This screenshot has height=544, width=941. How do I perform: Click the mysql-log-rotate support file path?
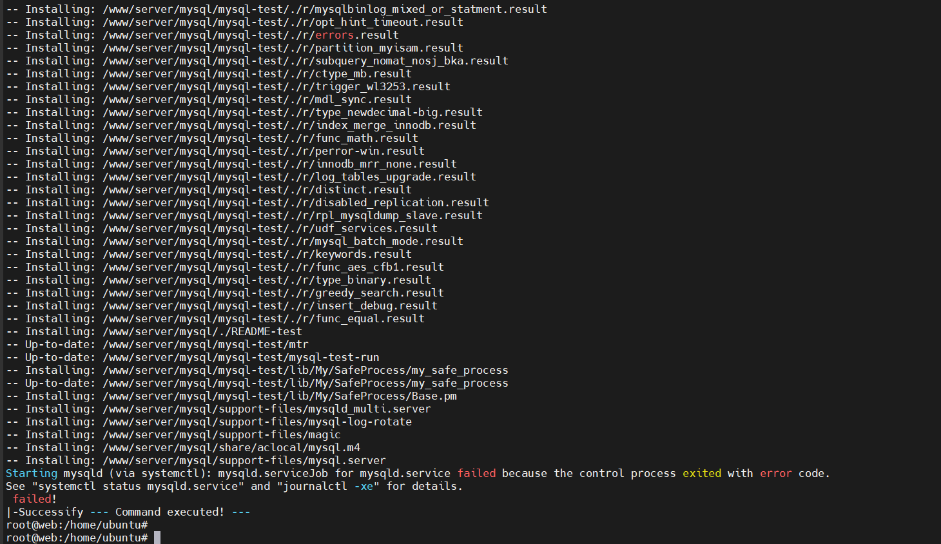tap(257, 422)
